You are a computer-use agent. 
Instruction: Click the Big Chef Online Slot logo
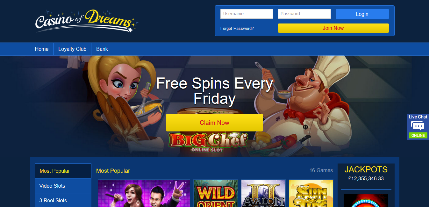tap(208, 142)
